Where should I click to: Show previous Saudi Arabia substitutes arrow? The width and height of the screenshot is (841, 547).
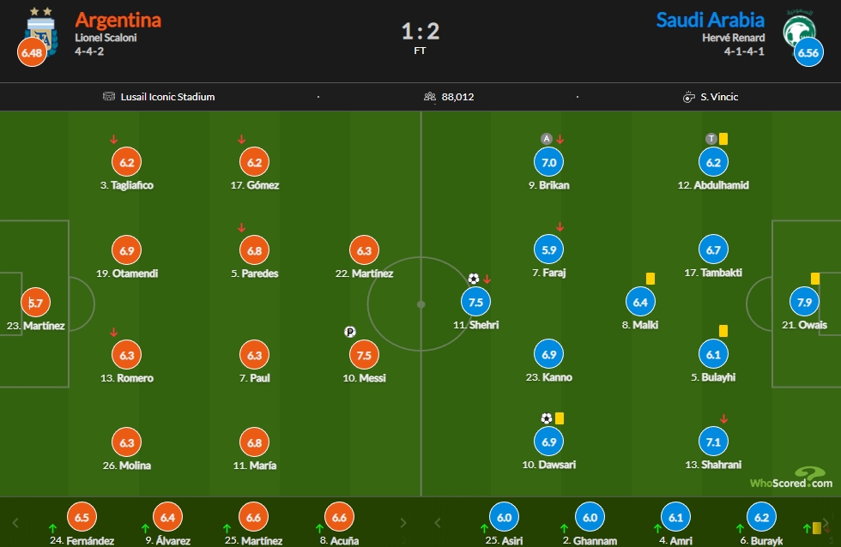[x=438, y=523]
